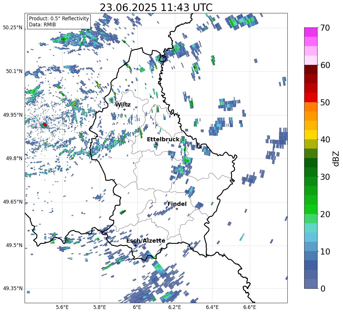Click the 6°E longitude label
Screen dimensions: 343x313
pyautogui.click(x=137, y=307)
